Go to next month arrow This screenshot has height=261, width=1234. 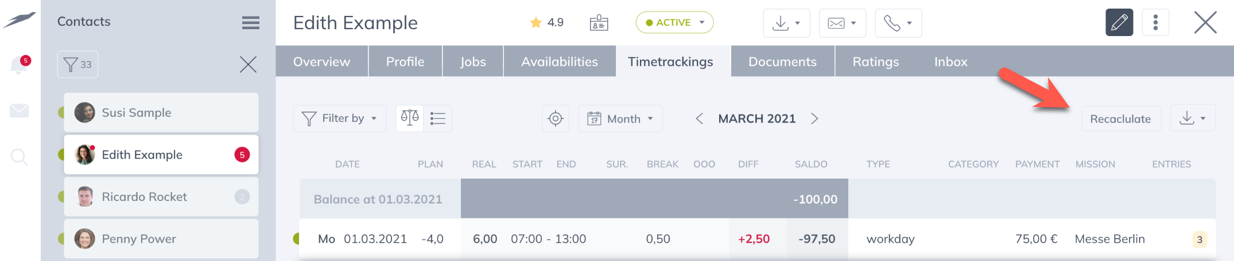pyautogui.click(x=814, y=118)
